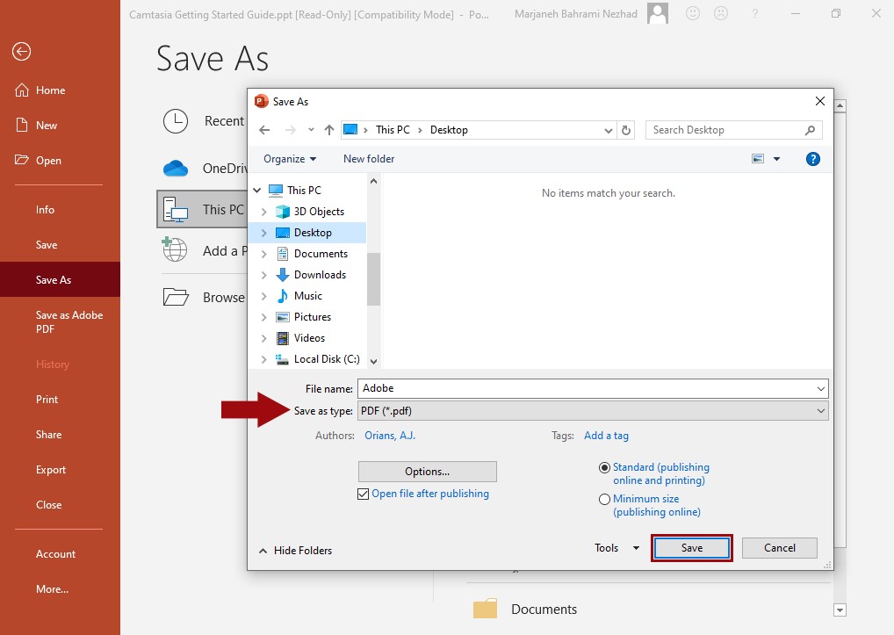Open the Documents folder in backstage list
894x635 pixels.
pyautogui.click(x=526, y=609)
